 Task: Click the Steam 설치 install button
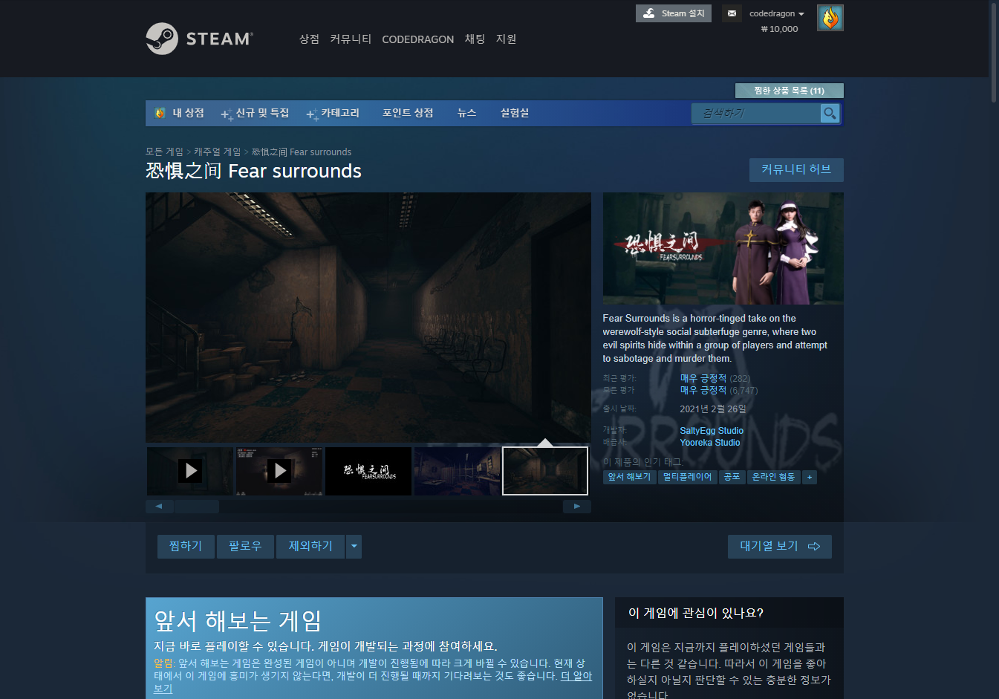pos(674,13)
